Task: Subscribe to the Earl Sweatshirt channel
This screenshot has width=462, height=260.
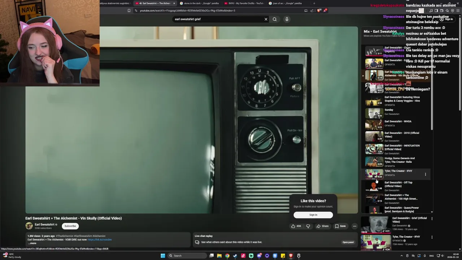Action: [x=70, y=226]
